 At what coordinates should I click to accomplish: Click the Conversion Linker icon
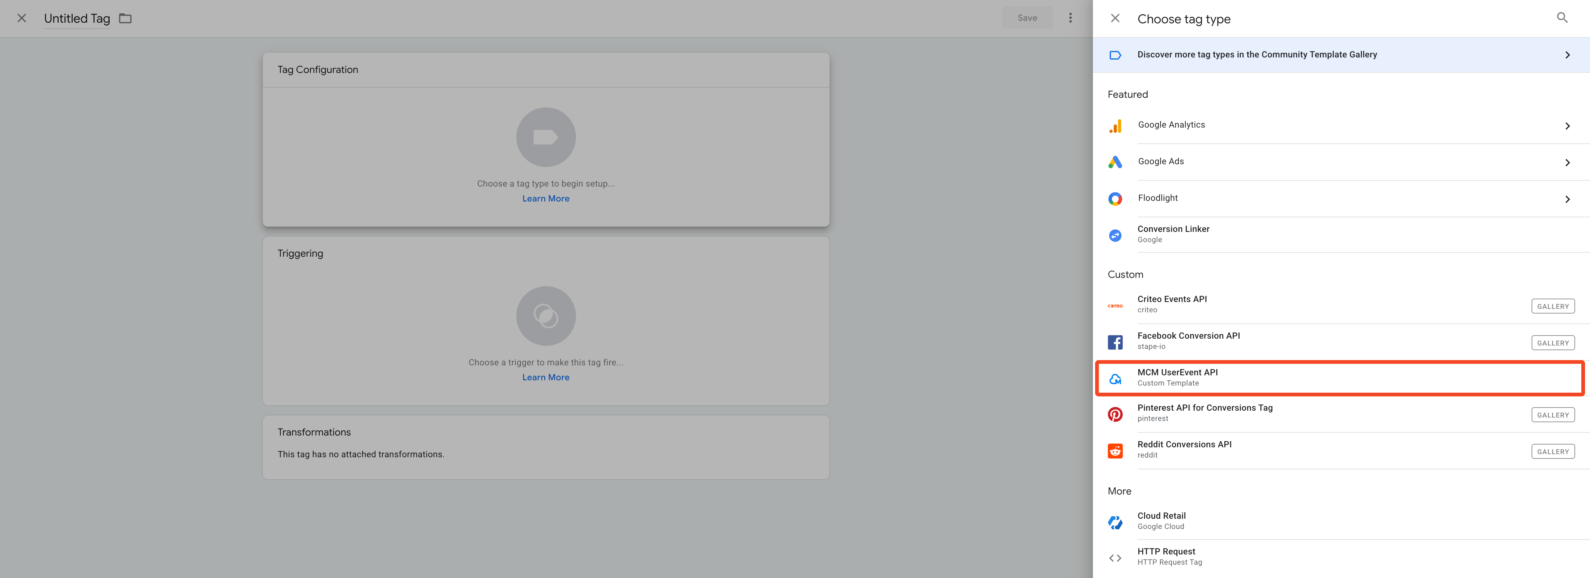[1115, 235]
